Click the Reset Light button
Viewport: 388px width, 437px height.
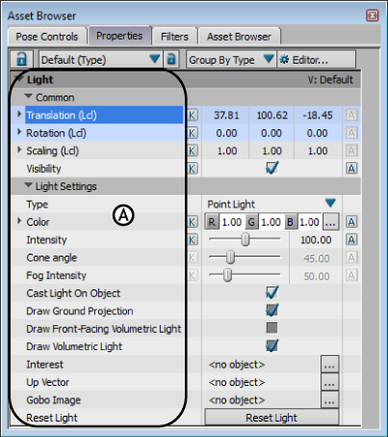point(272,418)
